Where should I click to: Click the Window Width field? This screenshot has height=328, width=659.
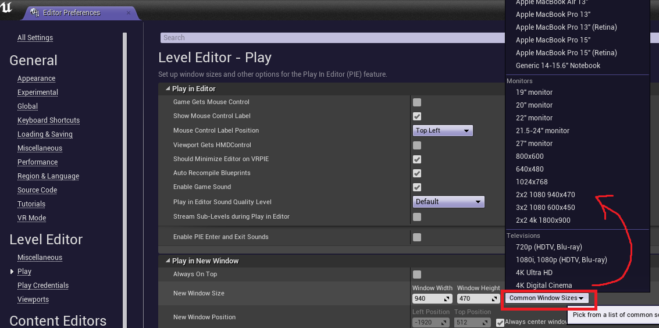[x=432, y=298]
